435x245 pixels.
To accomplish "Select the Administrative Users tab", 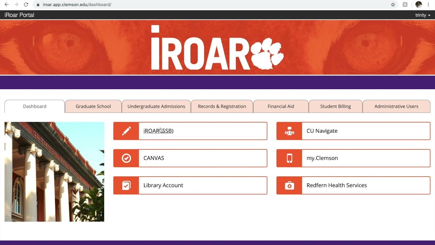I will pyautogui.click(x=396, y=107).
